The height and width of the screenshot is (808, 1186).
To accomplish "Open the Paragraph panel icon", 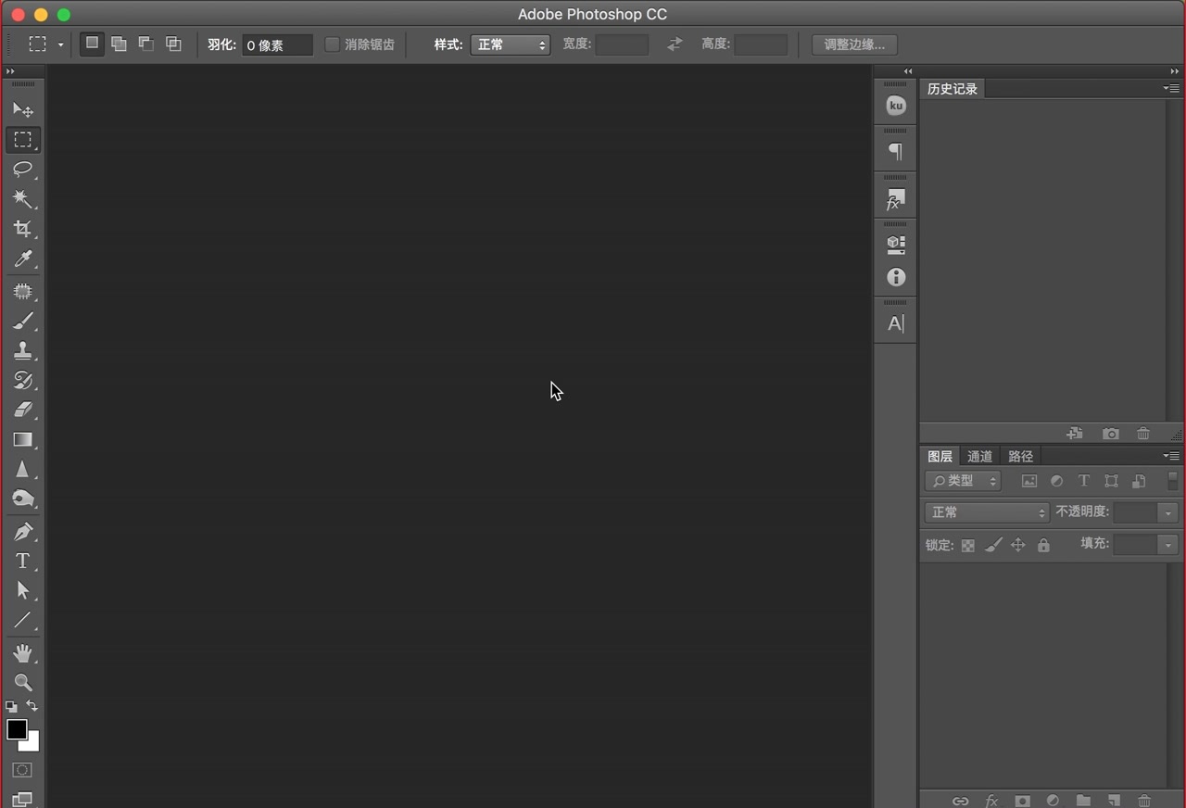I will click(896, 151).
